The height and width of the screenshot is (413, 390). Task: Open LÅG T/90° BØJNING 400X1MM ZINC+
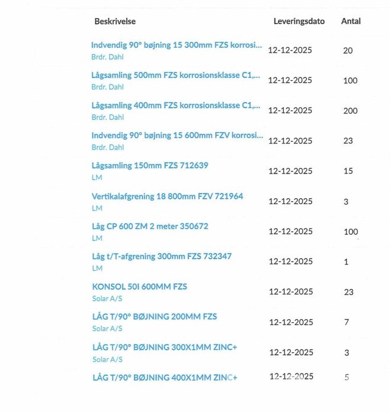click(x=165, y=377)
